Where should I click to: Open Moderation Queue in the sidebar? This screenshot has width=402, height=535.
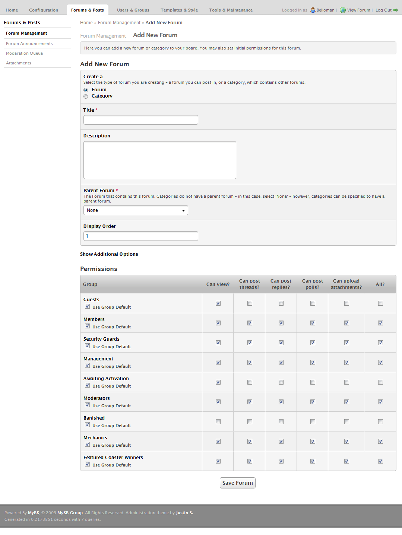coord(24,53)
